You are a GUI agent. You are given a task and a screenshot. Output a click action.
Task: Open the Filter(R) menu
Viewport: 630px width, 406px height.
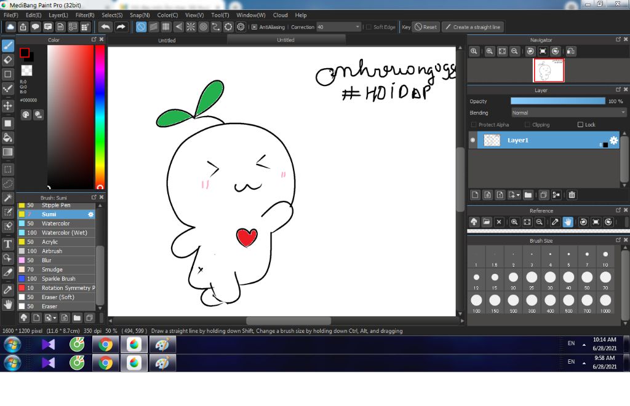tap(85, 15)
